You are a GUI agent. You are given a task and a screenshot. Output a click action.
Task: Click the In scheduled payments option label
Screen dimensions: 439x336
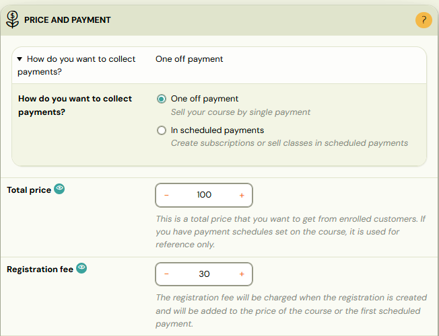[217, 130]
